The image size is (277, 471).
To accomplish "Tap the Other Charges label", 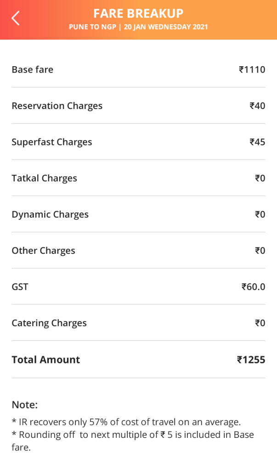I will (43, 251).
